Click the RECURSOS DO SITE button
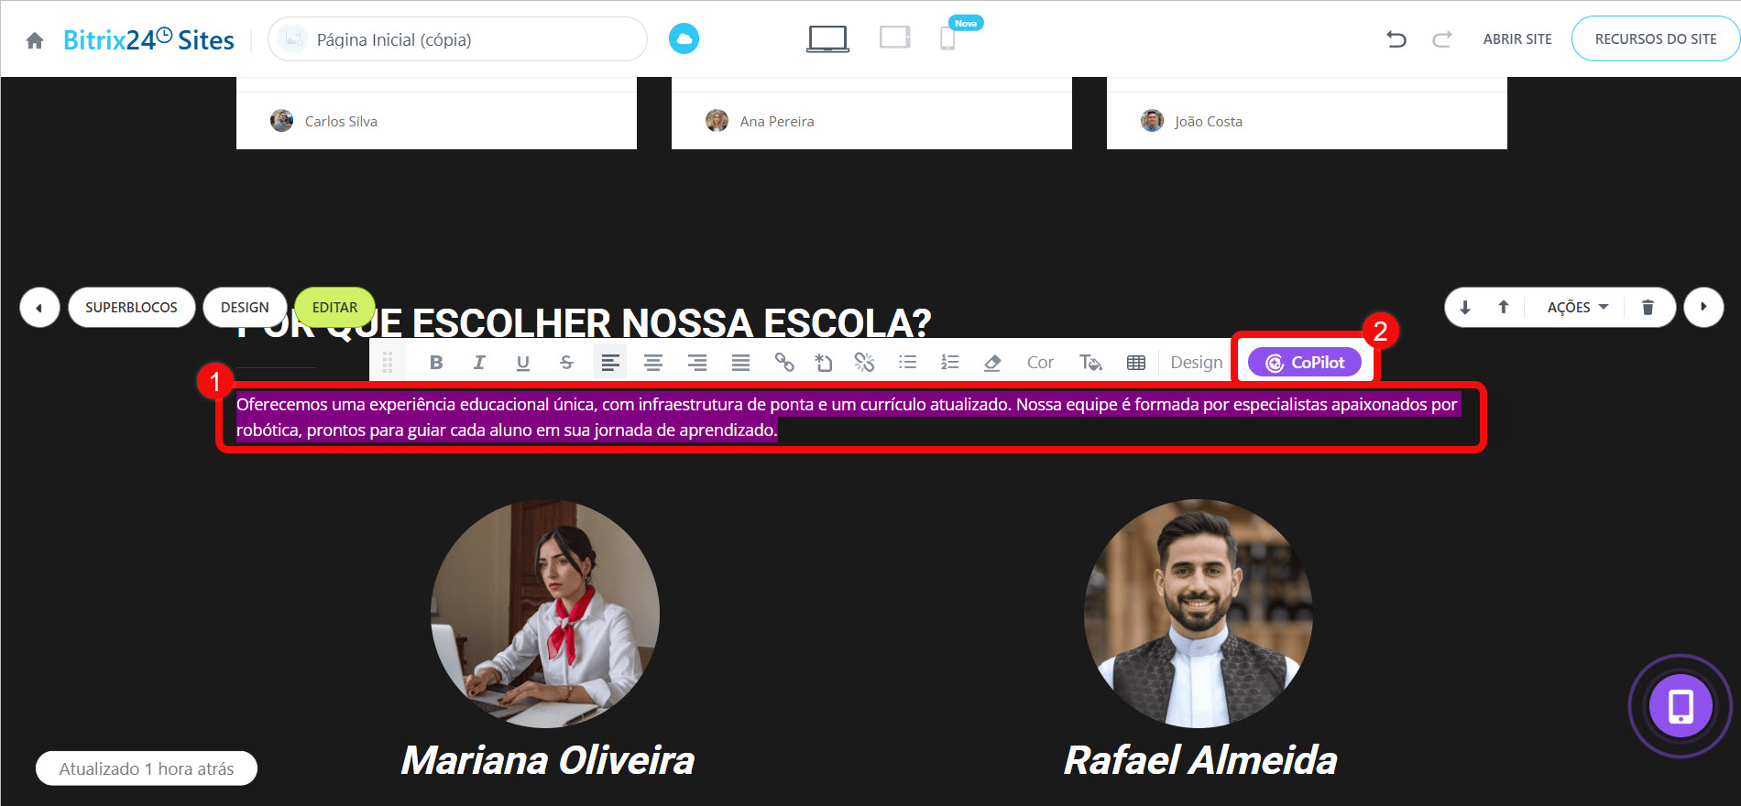This screenshot has height=806, width=1741. coord(1655,39)
